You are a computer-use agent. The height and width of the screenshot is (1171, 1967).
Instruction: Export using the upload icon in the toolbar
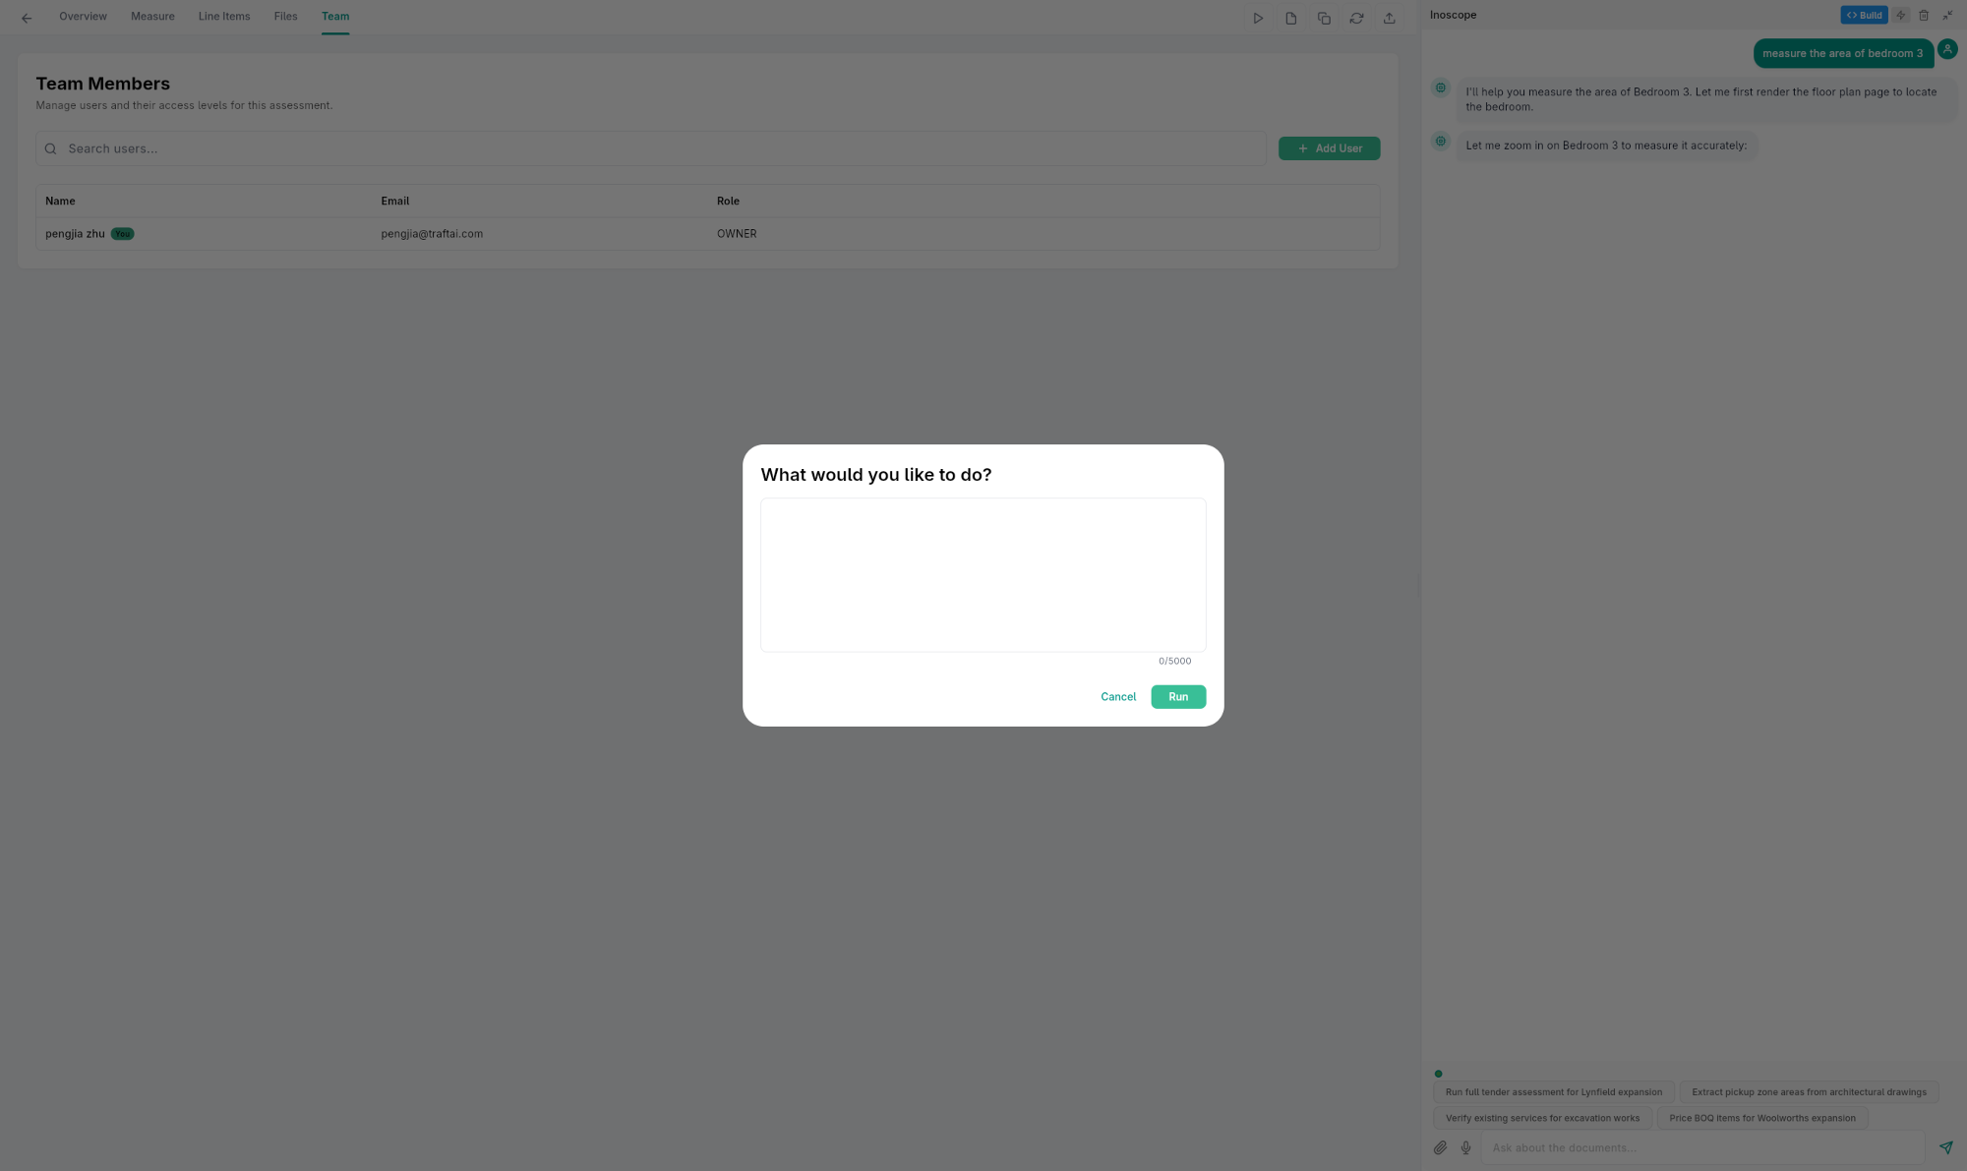tap(1390, 18)
